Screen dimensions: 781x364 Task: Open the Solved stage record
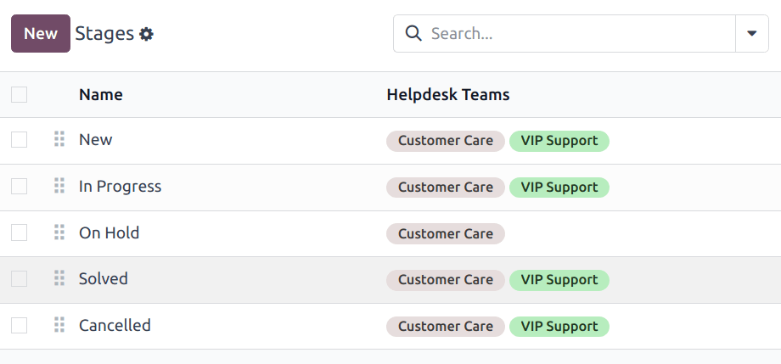pos(104,278)
